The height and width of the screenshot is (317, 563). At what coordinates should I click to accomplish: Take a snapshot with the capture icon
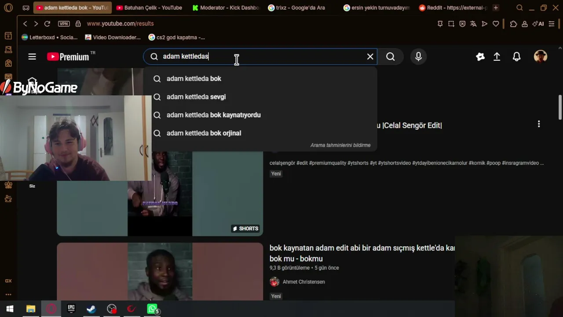pyautogui.click(x=451, y=24)
